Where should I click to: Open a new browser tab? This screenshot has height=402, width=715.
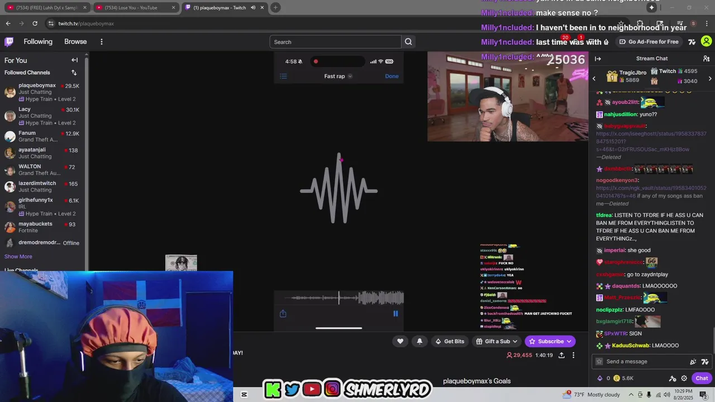click(275, 8)
